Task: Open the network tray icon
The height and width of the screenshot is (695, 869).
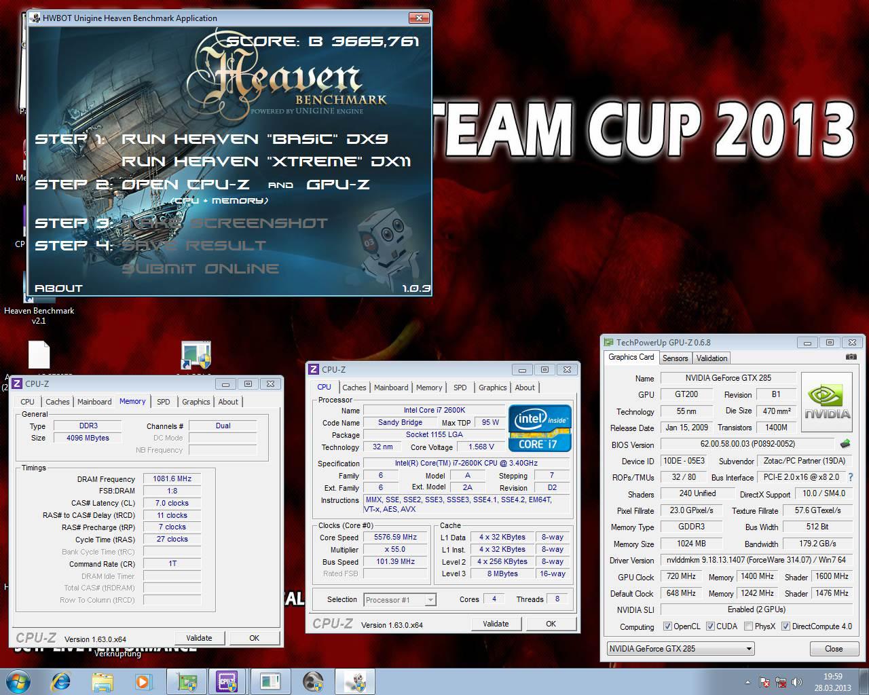Action: click(781, 682)
